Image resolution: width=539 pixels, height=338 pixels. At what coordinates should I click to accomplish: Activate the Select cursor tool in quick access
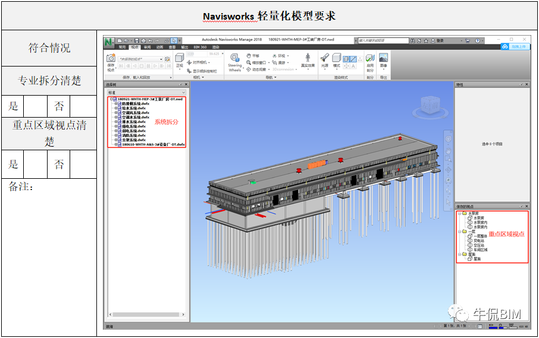click(174, 40)
